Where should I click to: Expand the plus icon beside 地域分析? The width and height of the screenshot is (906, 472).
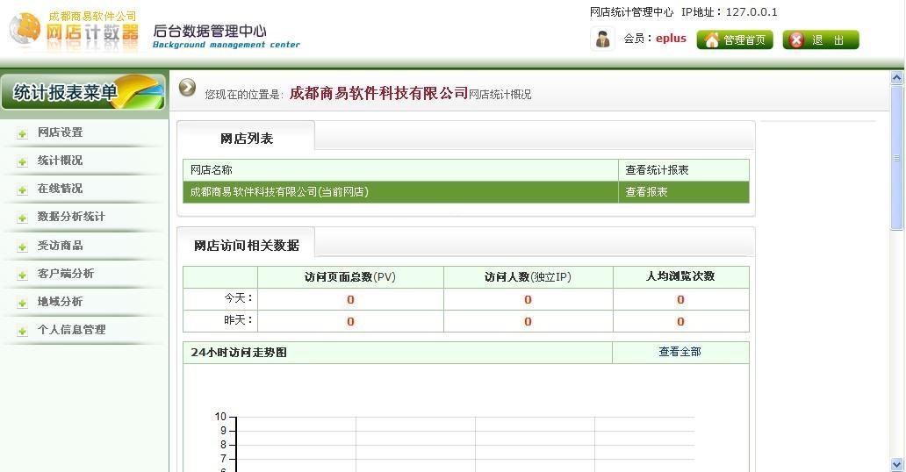(x=22, y=303)
